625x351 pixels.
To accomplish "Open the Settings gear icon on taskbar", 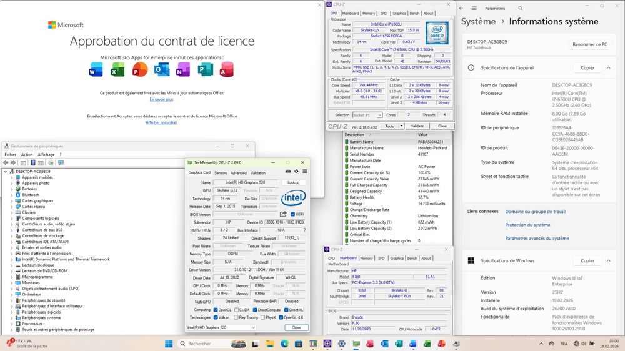I will 342,344.
